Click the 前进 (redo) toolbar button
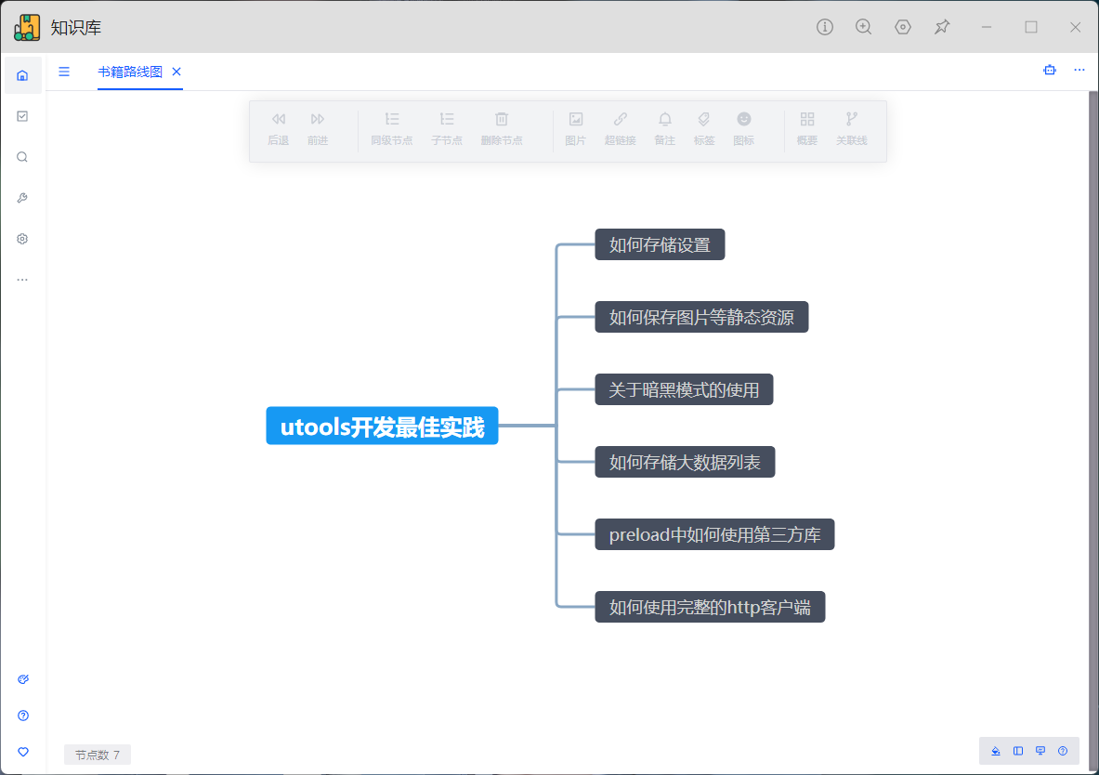The width and height of the screenshot is (1099, 775). (x=318, y=129)
